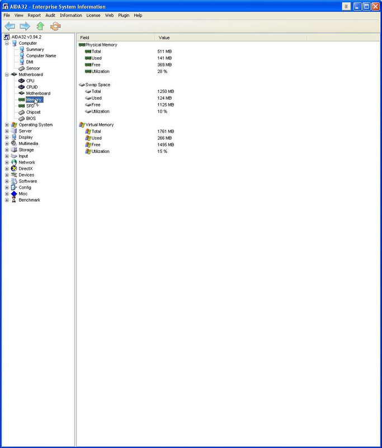Click the CPUID chip icon in tree
Screen dimensions: 382x448
coord(21,87)
